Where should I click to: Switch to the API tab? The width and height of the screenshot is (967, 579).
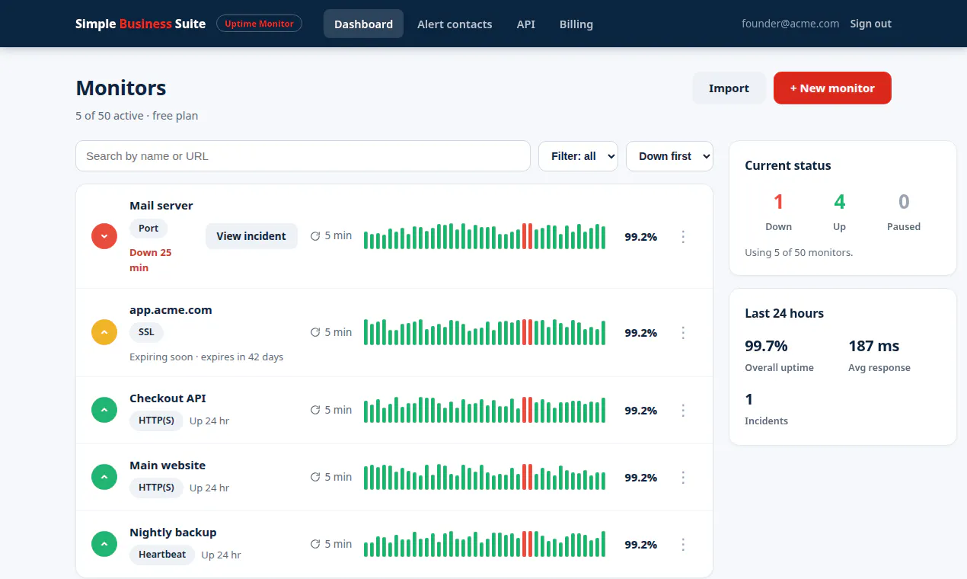point(526,24)
